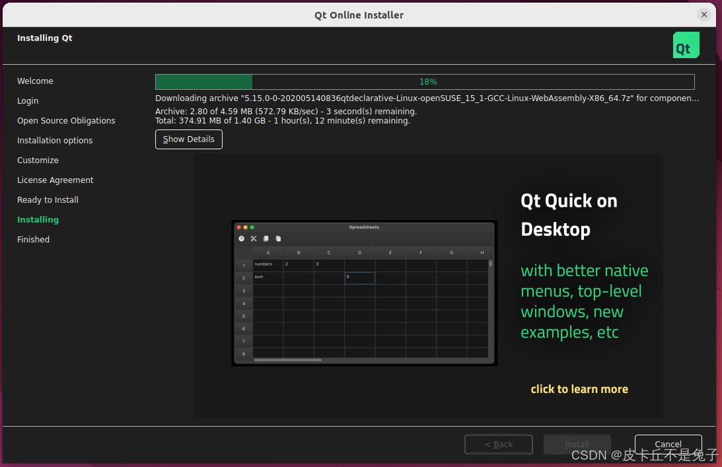Click the paste icon in the Spreadsheets toolbar
This screenshot has height=467, width=722.
tap(278, 238)
